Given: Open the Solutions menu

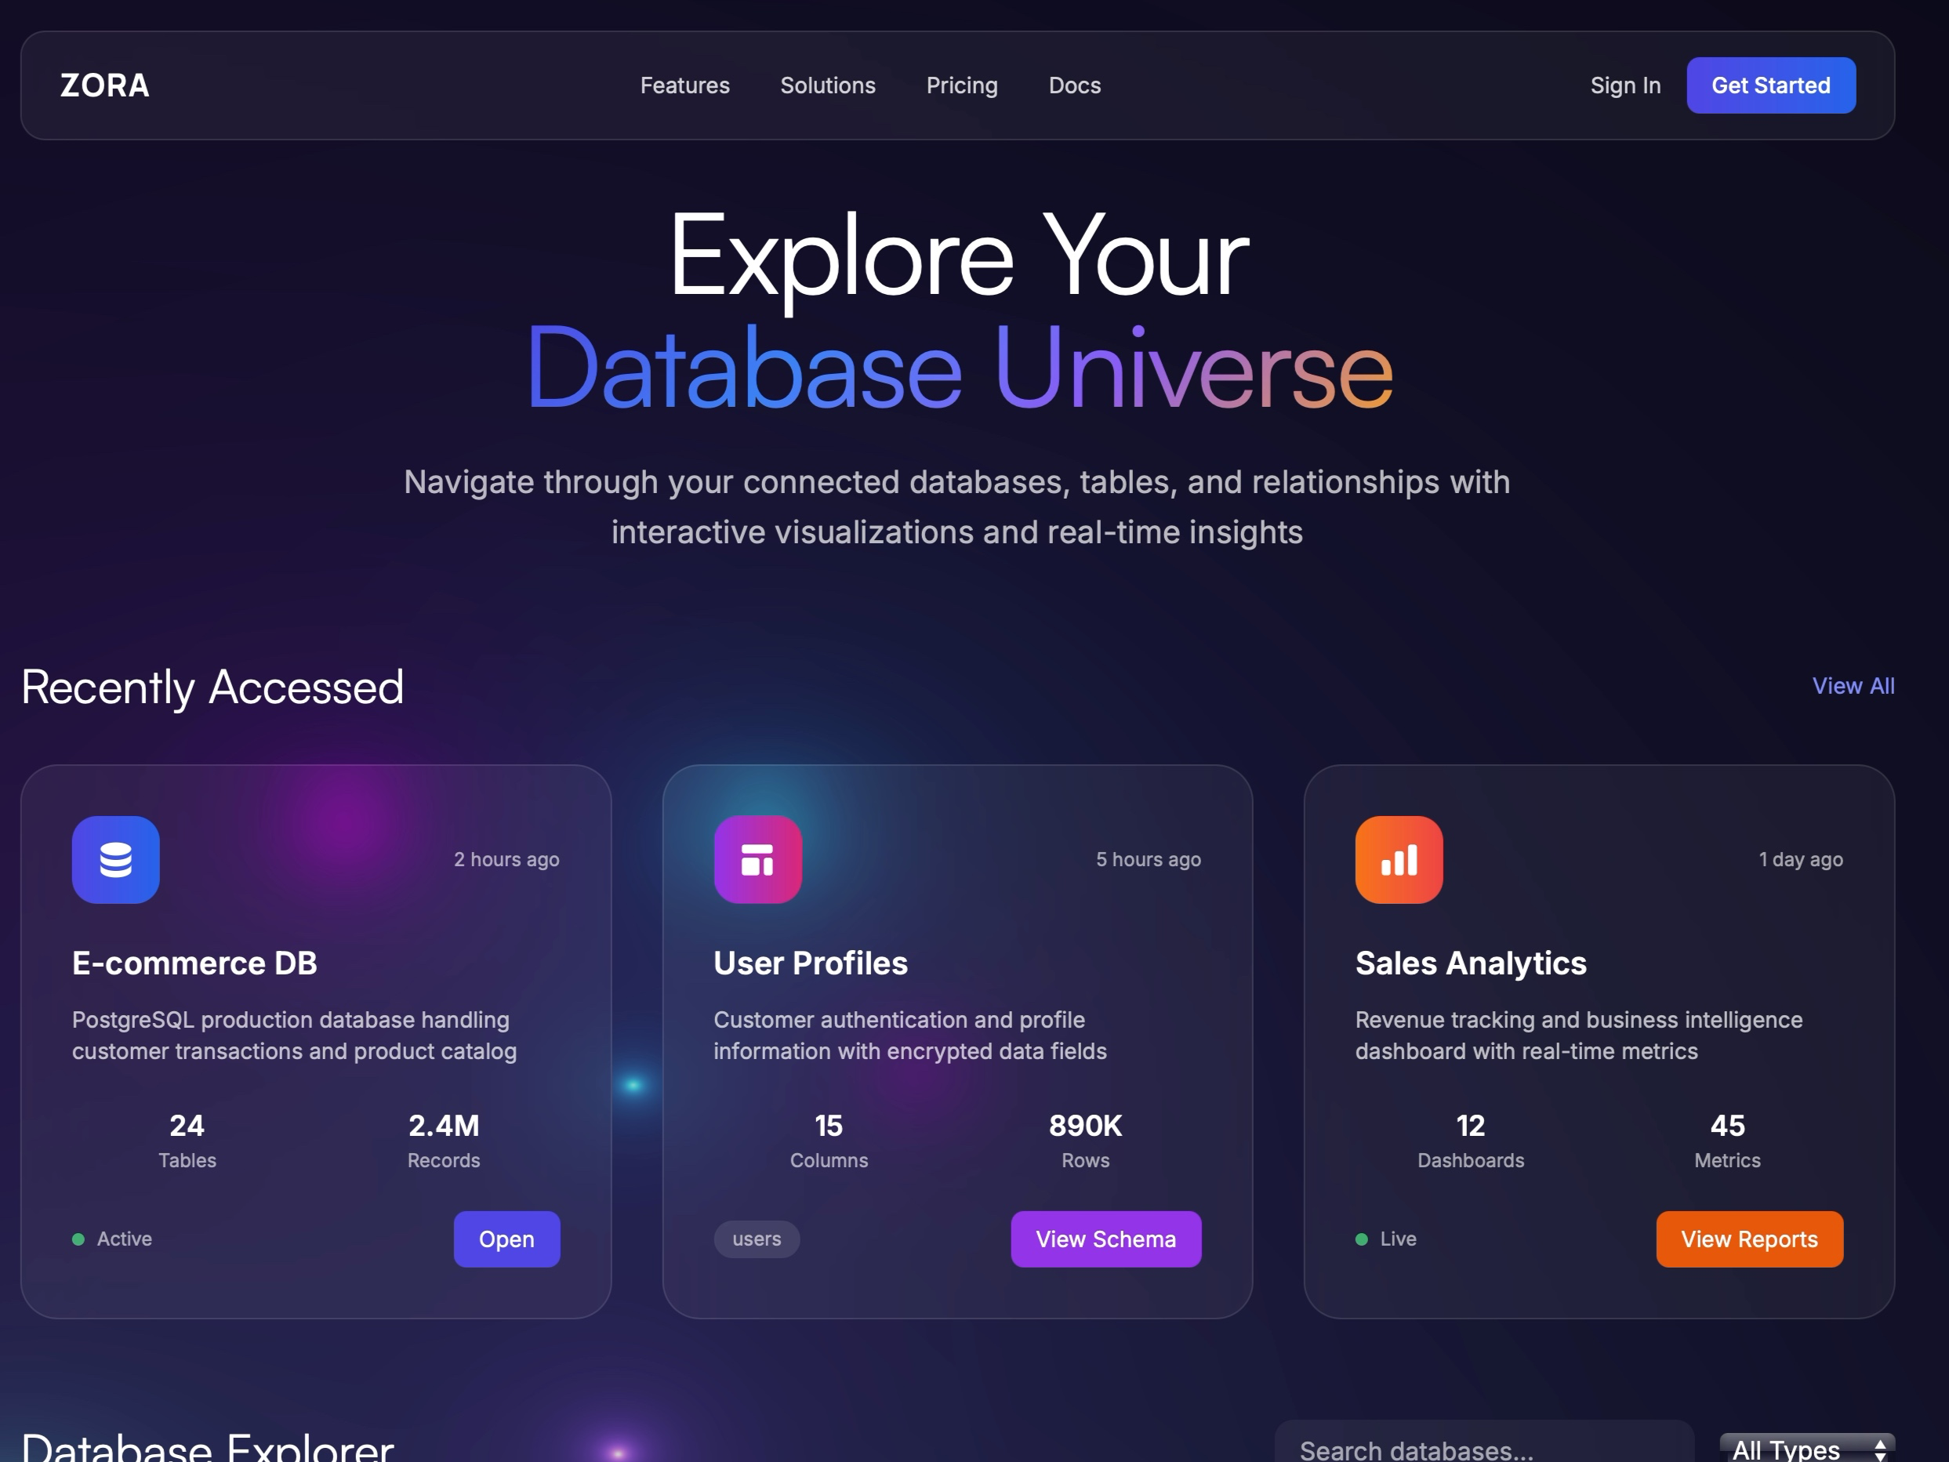Looking at the screenshot, I should (x=827, y=85).
